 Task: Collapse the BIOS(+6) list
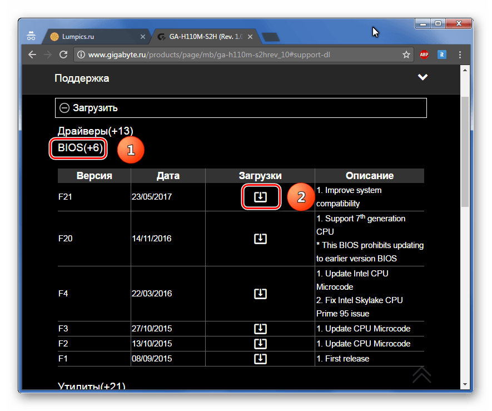coord(80,148)
